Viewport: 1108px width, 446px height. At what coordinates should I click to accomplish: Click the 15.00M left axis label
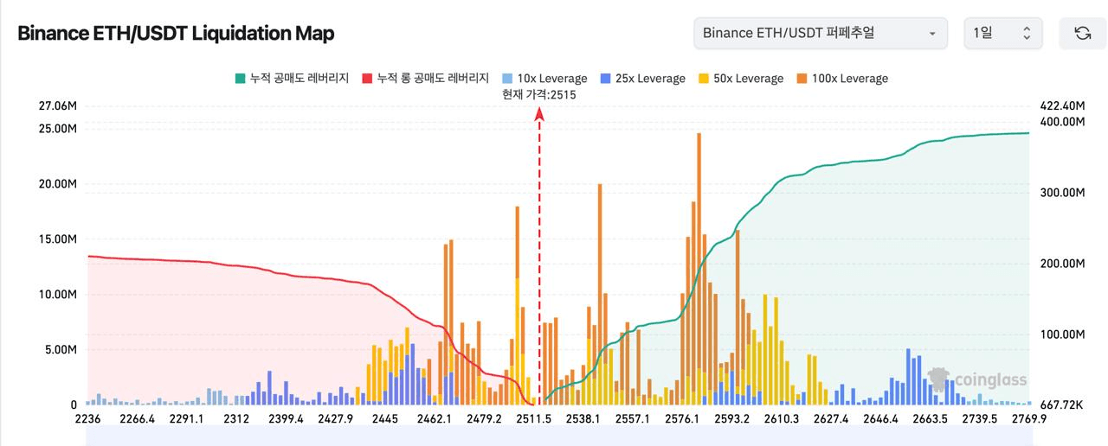[x=59, y=239]
